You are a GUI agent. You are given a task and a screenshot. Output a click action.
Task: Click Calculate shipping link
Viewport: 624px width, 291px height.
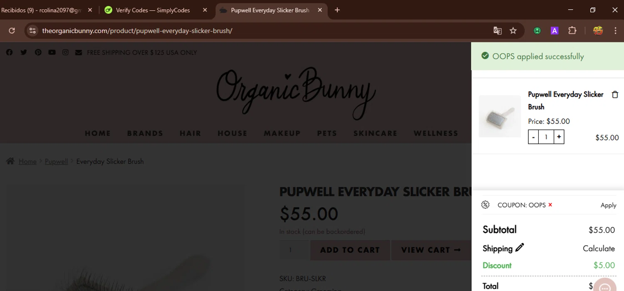tap(599, 248)
